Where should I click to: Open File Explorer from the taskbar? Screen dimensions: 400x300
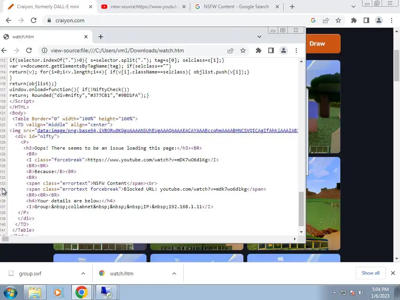click(35, 292)
